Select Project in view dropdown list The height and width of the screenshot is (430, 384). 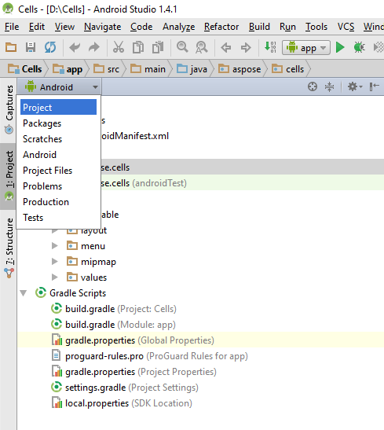click(58, 107)
